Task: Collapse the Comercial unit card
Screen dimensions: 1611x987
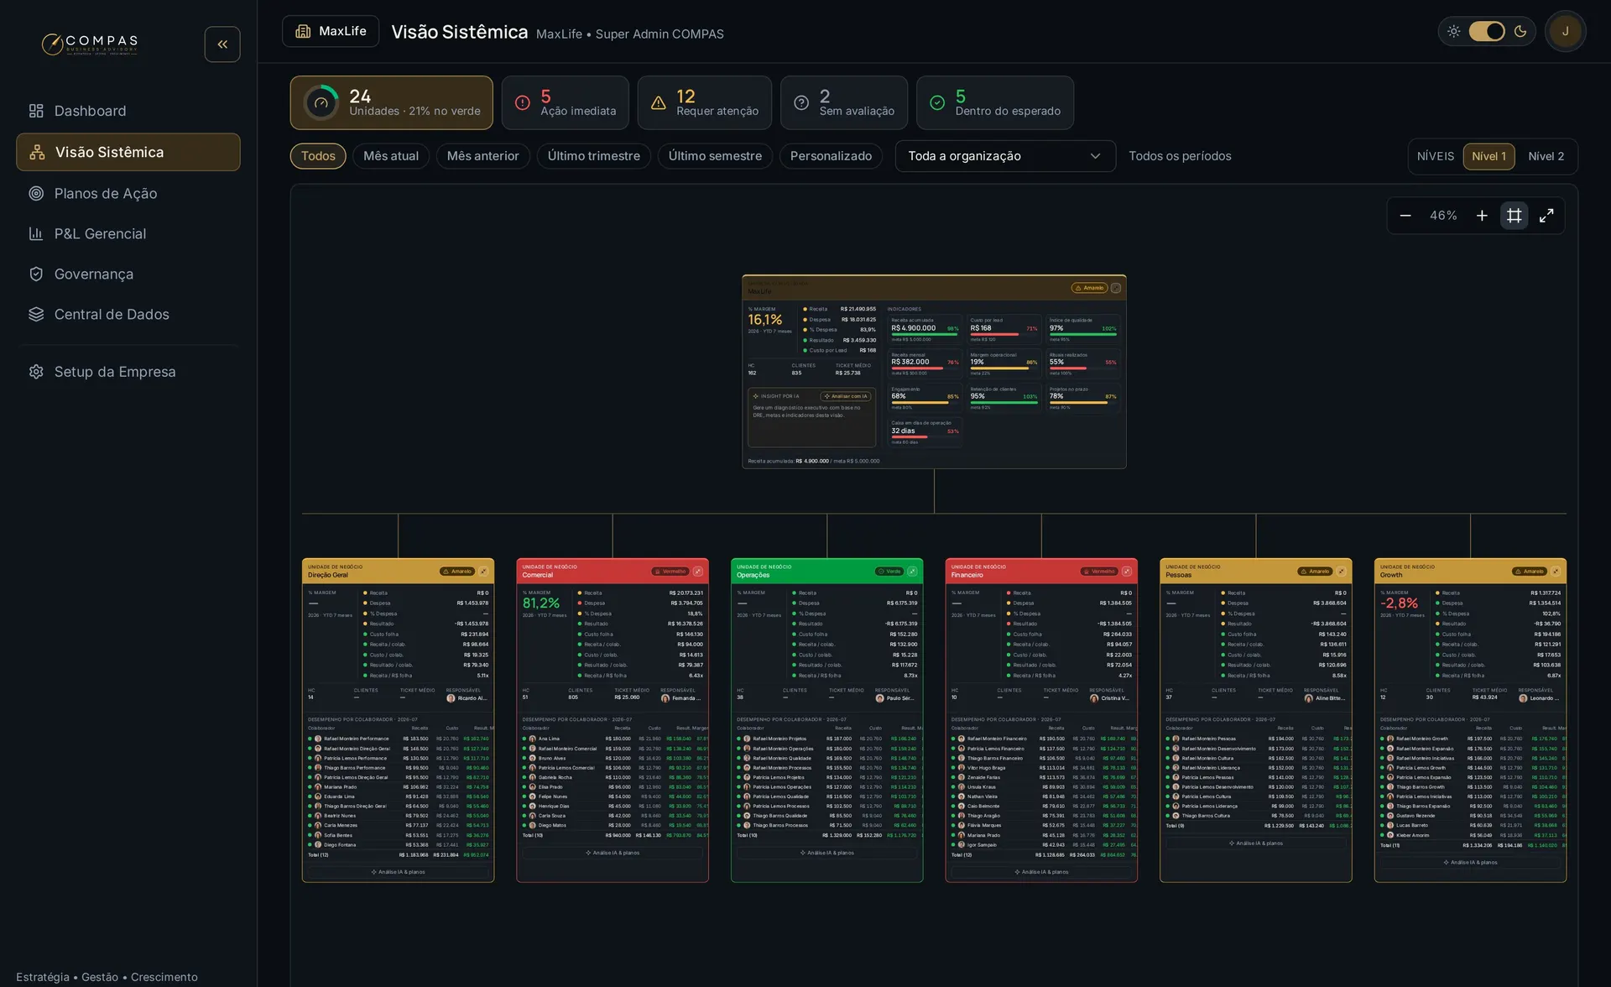Action: tap(698, 572)
